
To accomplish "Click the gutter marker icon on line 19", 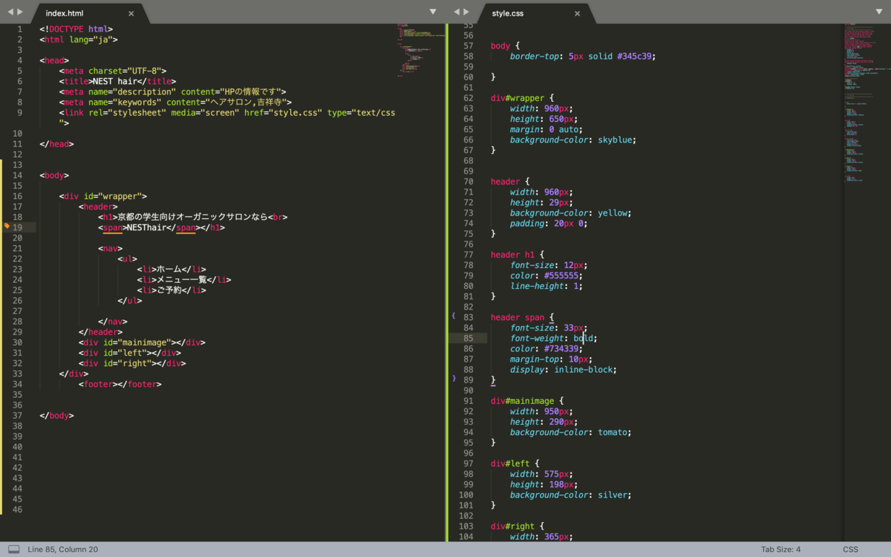I will pyautogui.click(x=7, y=226).
